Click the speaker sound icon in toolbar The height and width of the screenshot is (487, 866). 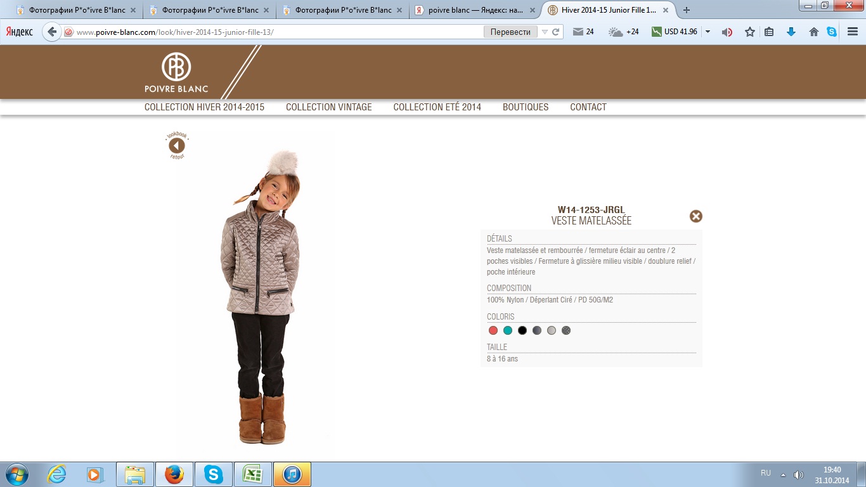[x=728, y=32]
